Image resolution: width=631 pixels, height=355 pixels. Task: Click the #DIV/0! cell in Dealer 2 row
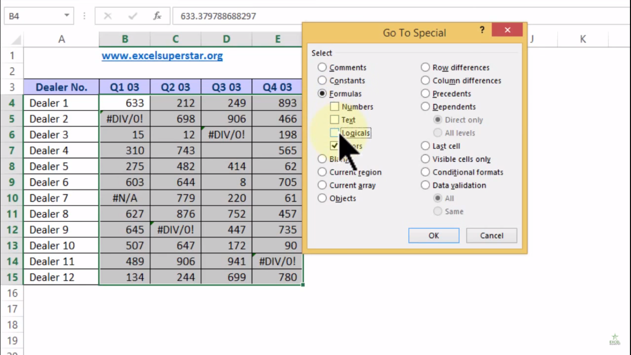(x=125, y=119)
